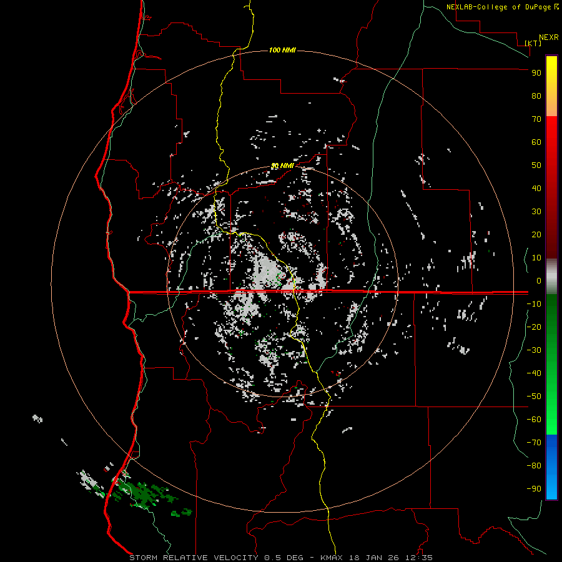Click the "NEXLAB-College of DuPage" credit text
562x562 pixels.
coord(500,7)
